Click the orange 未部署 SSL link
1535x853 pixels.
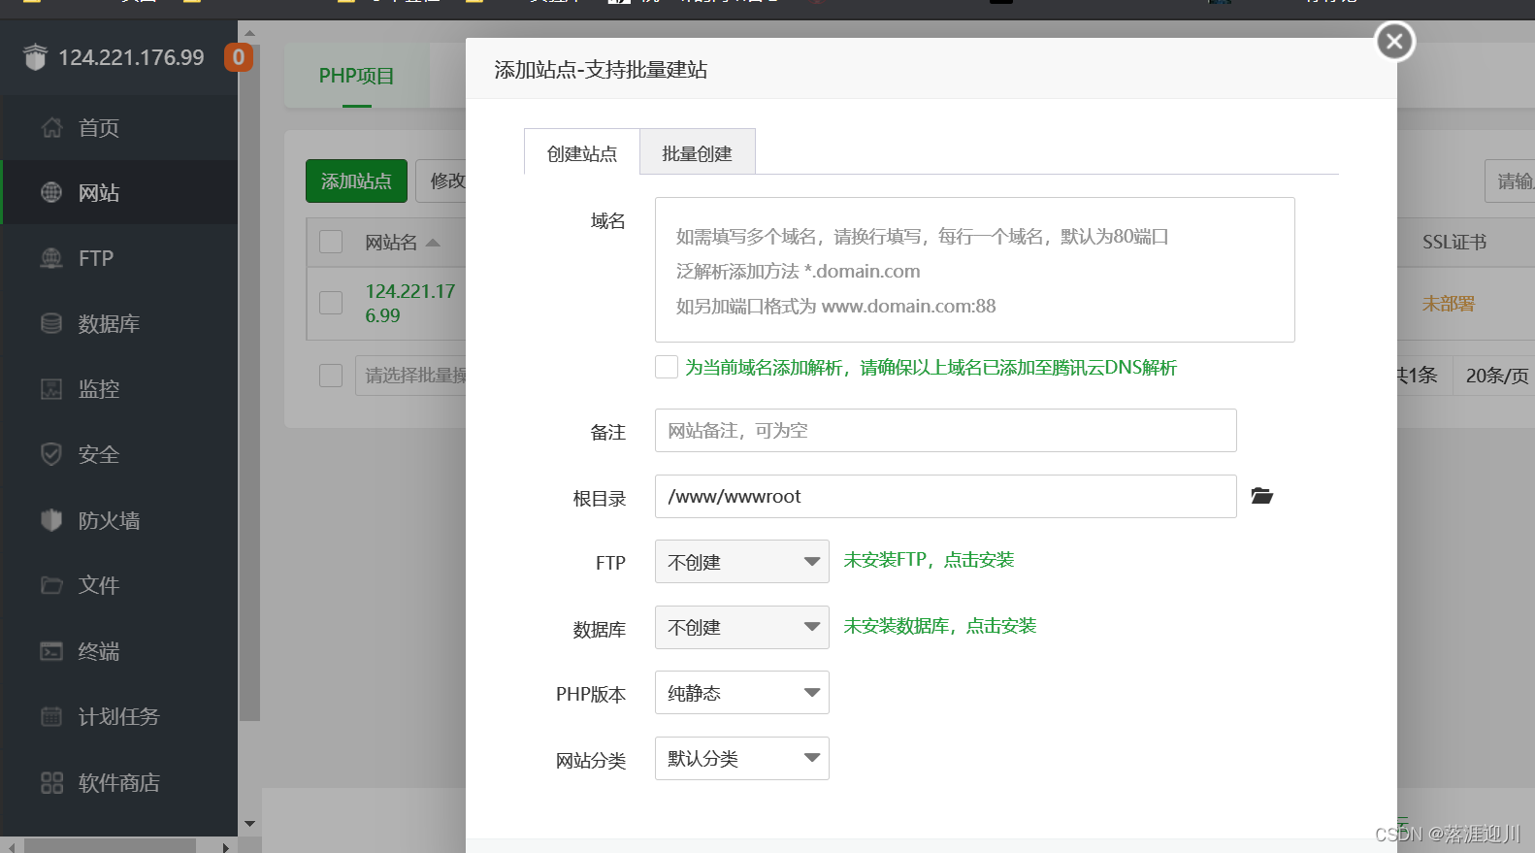coord(1448,304)
